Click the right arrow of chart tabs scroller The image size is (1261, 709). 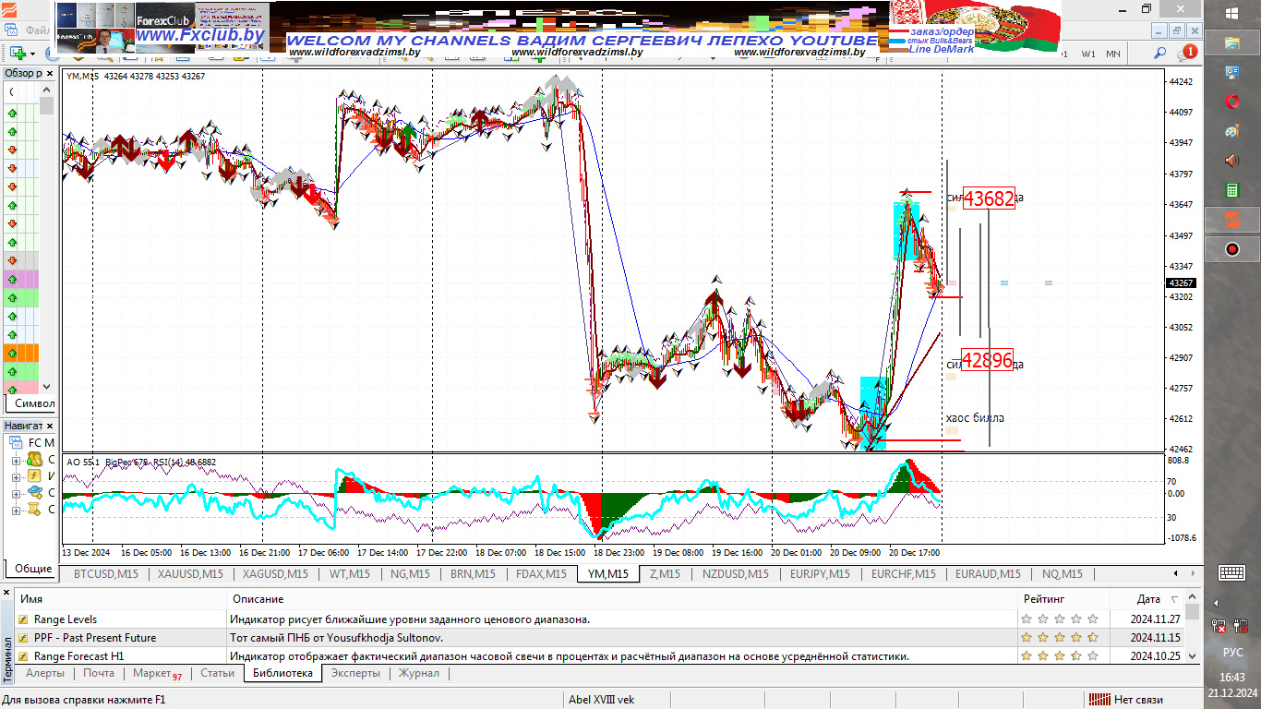(x=1191, y=573)
